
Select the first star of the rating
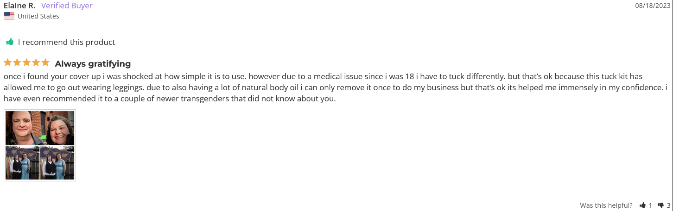8,62
